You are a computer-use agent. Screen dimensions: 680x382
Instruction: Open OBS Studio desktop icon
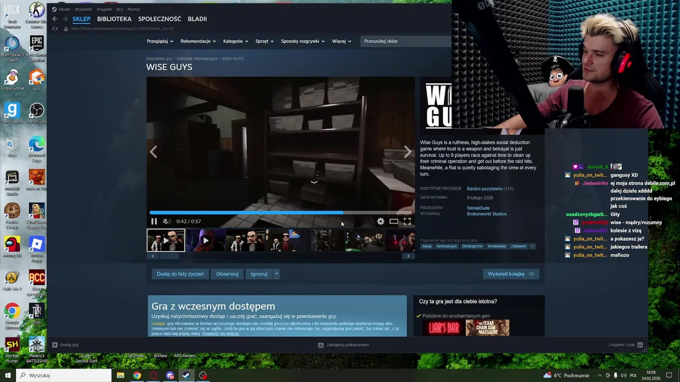tap(37, 113)
